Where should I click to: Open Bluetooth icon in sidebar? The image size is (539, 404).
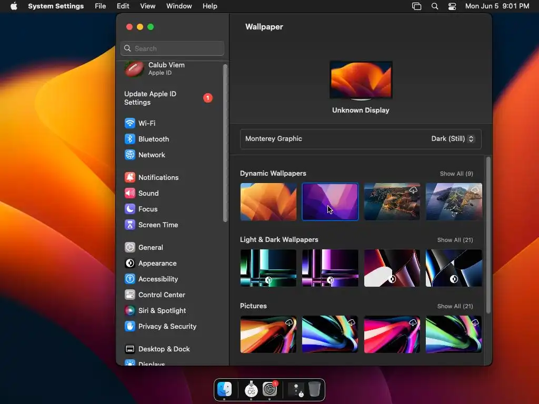point(130,139)
